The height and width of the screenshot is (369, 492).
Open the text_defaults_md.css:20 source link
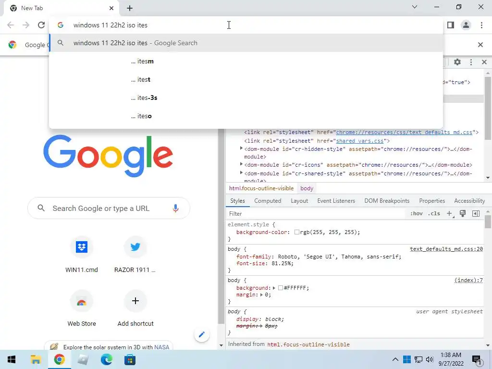tap(446, 249)
